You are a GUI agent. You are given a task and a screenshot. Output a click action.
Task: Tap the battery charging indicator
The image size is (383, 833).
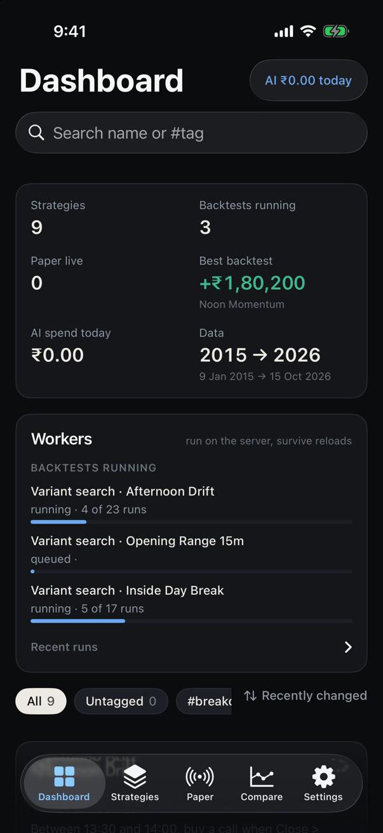point(335,31)
